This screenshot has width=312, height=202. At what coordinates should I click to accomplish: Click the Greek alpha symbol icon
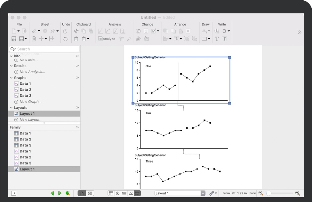[224, 31]
